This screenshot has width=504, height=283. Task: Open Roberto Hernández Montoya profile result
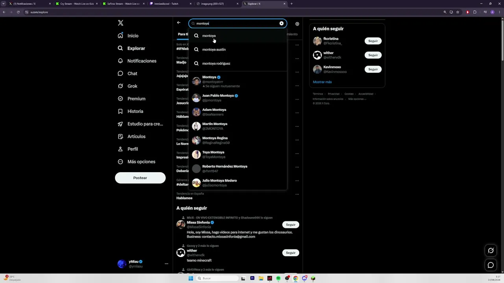238,169
